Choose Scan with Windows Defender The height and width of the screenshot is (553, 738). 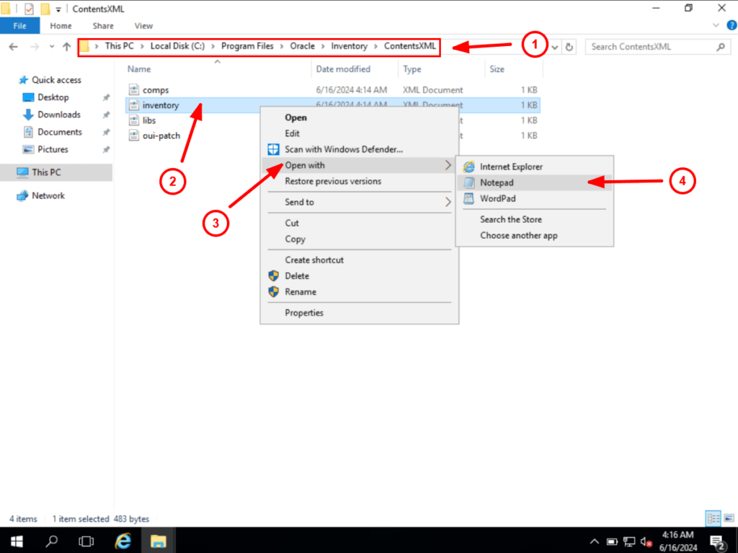pos(359,150)
